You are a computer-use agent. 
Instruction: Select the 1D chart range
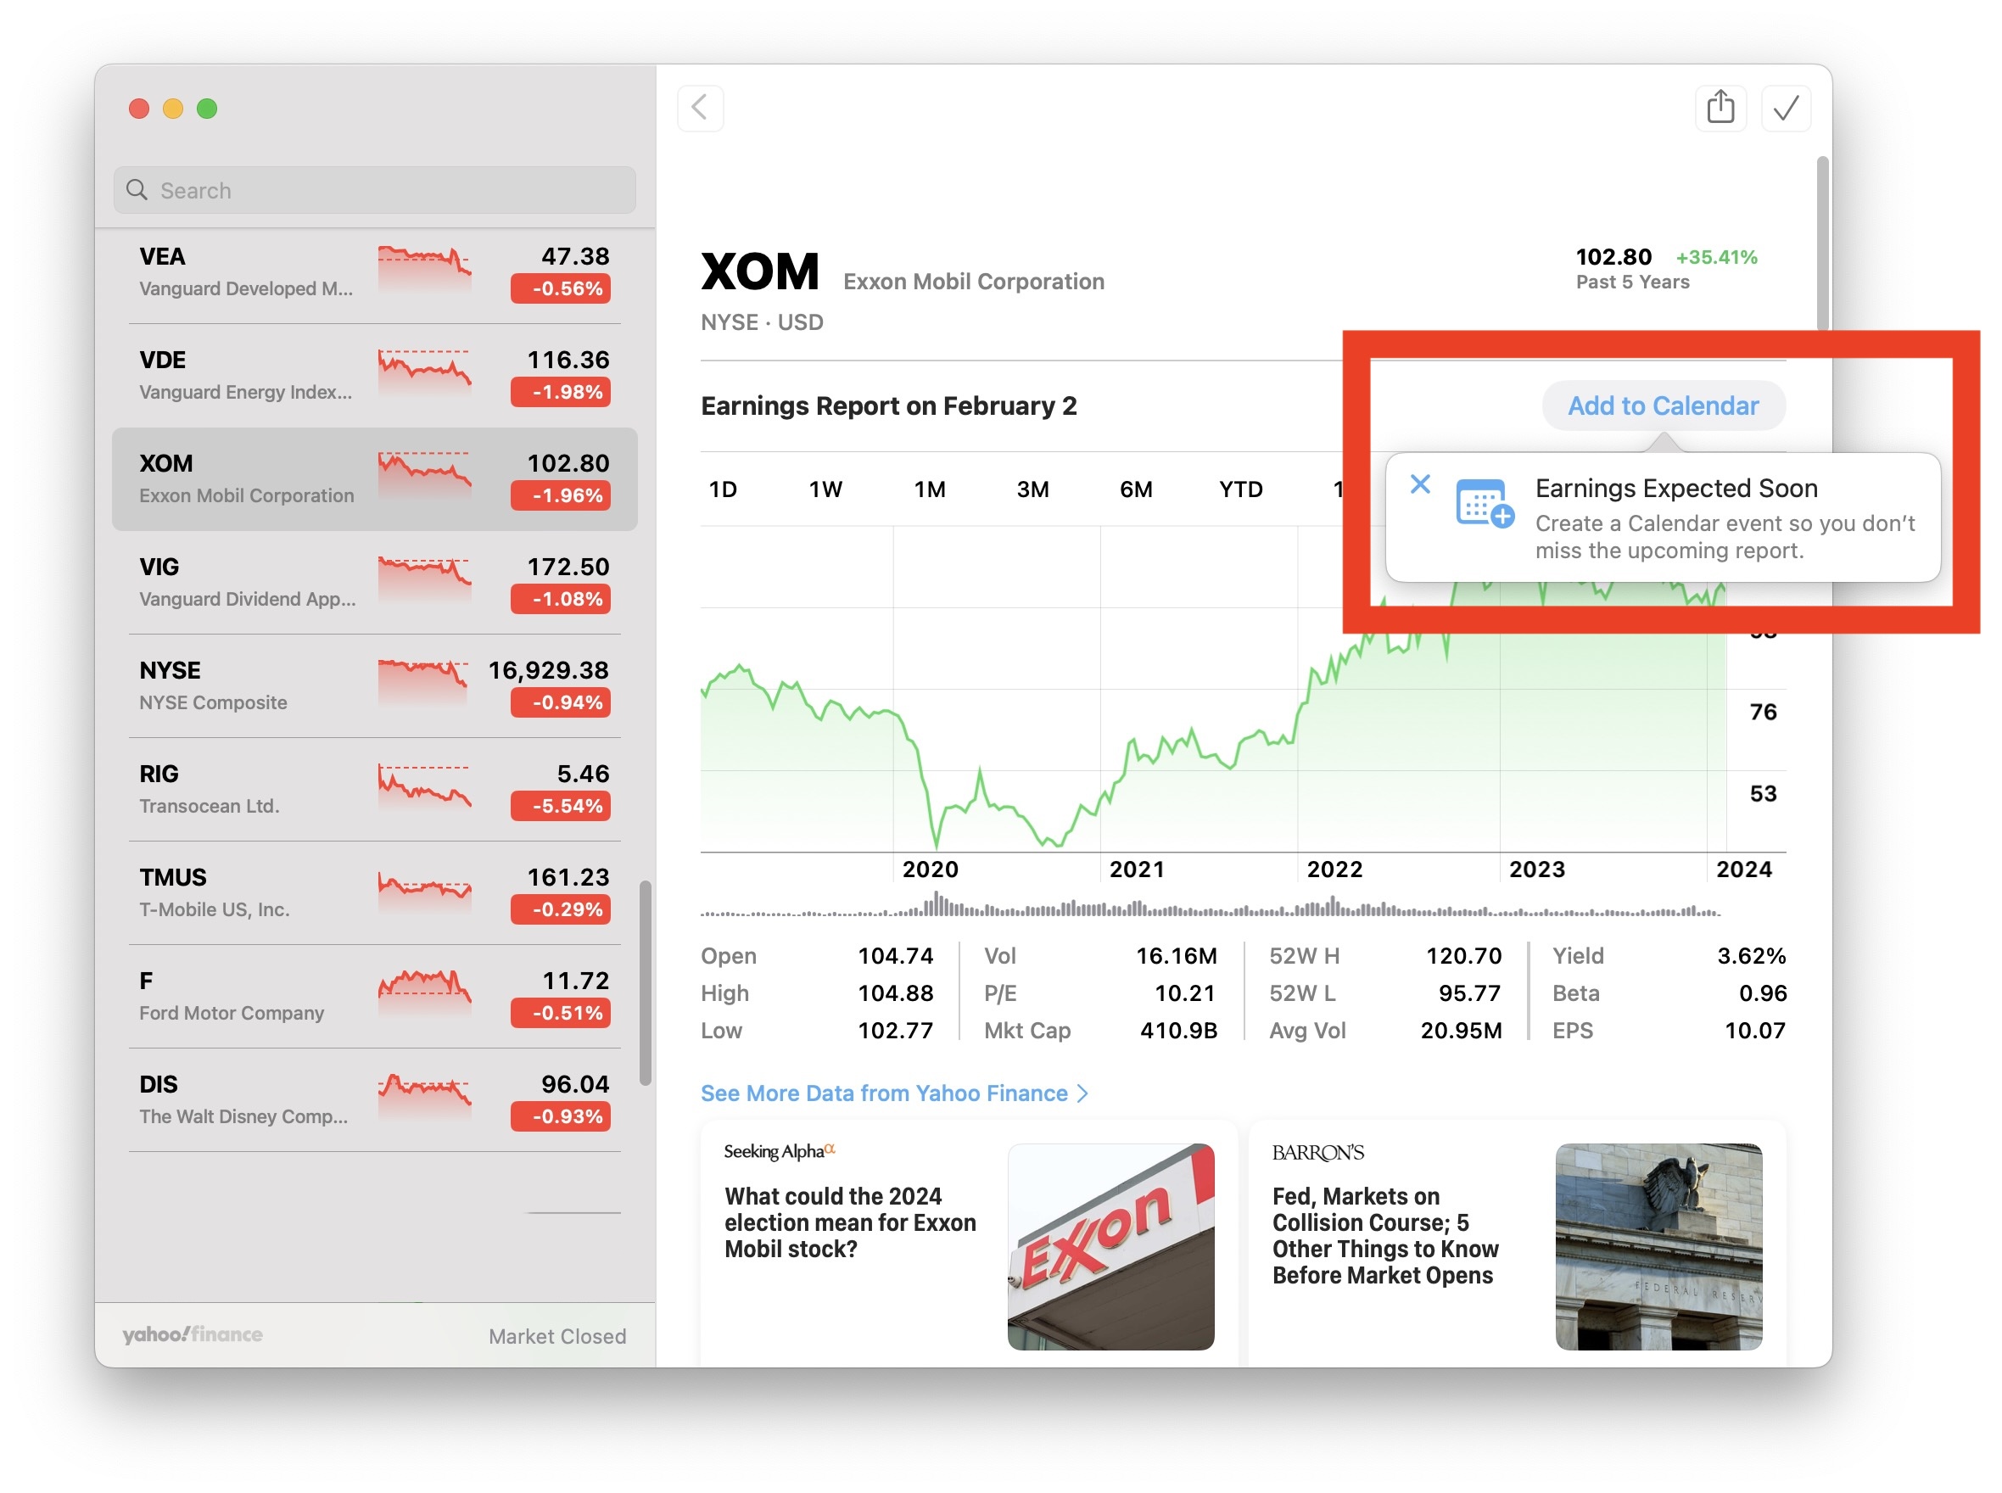coord(722,489)
